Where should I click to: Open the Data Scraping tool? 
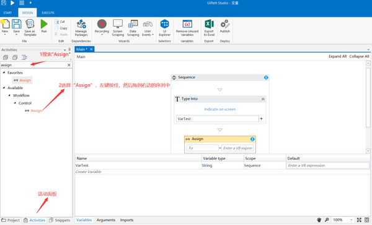[133, 27]
